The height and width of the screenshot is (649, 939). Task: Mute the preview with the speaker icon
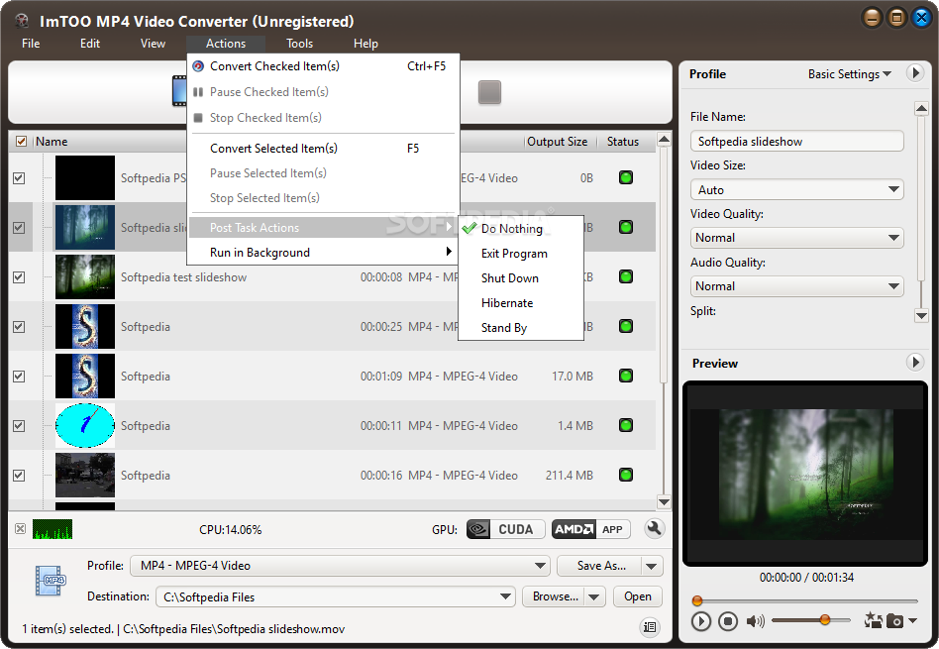[755, 621]
